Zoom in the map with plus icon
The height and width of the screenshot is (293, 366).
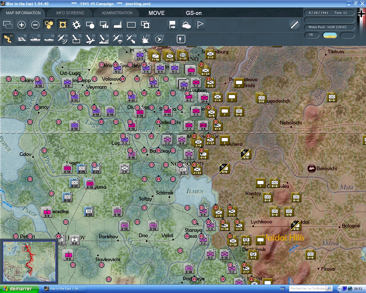click(21, 25)
